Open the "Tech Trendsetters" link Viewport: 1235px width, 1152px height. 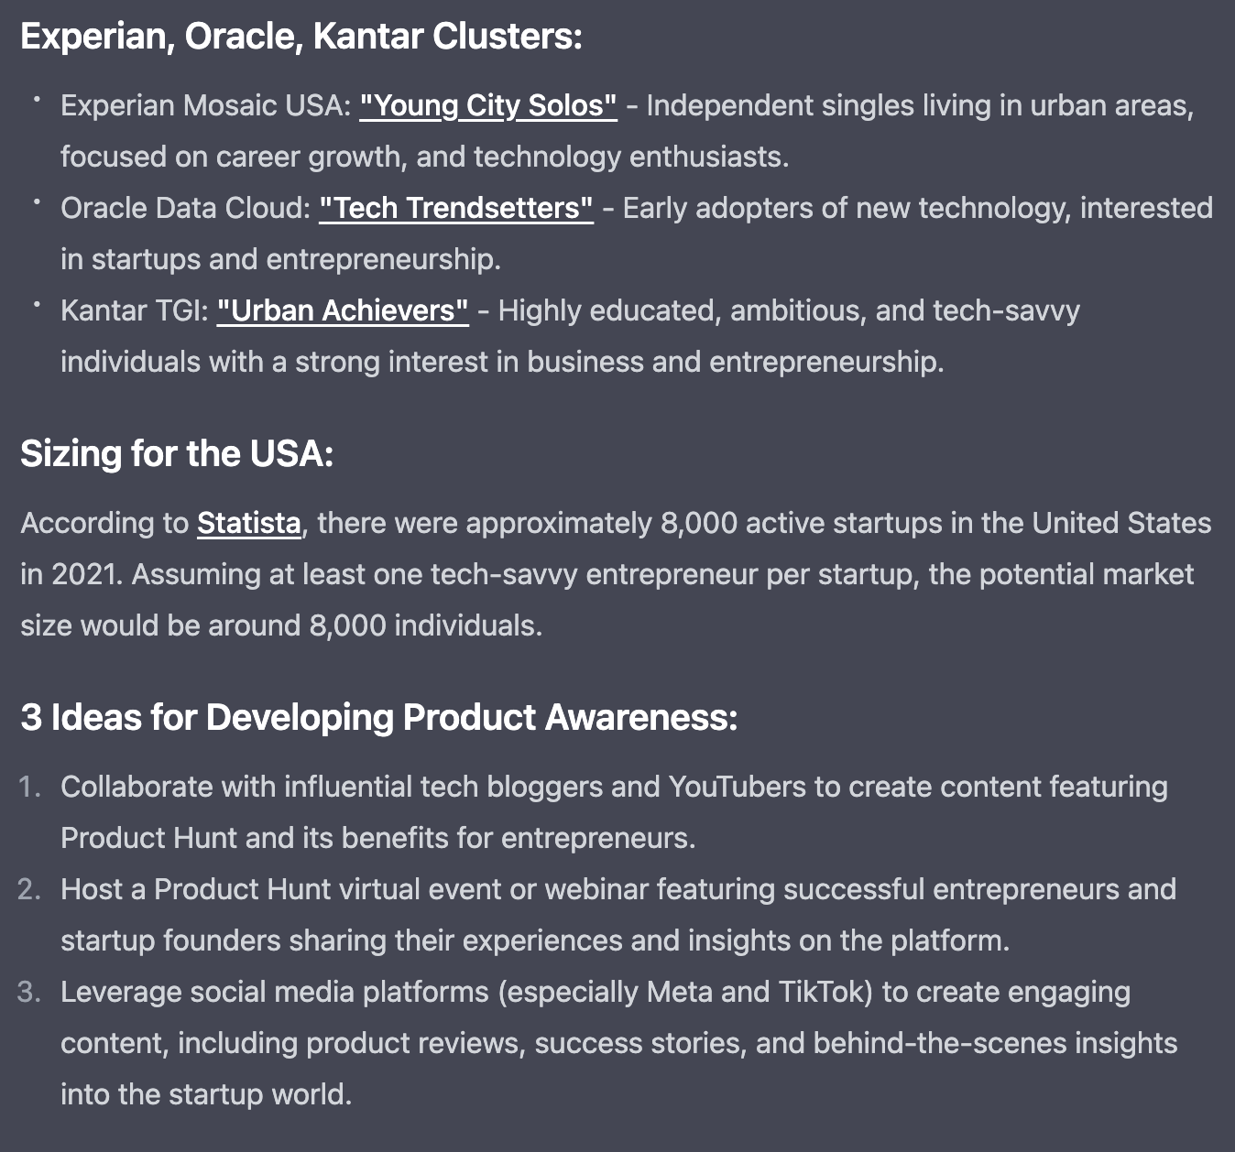456,209
